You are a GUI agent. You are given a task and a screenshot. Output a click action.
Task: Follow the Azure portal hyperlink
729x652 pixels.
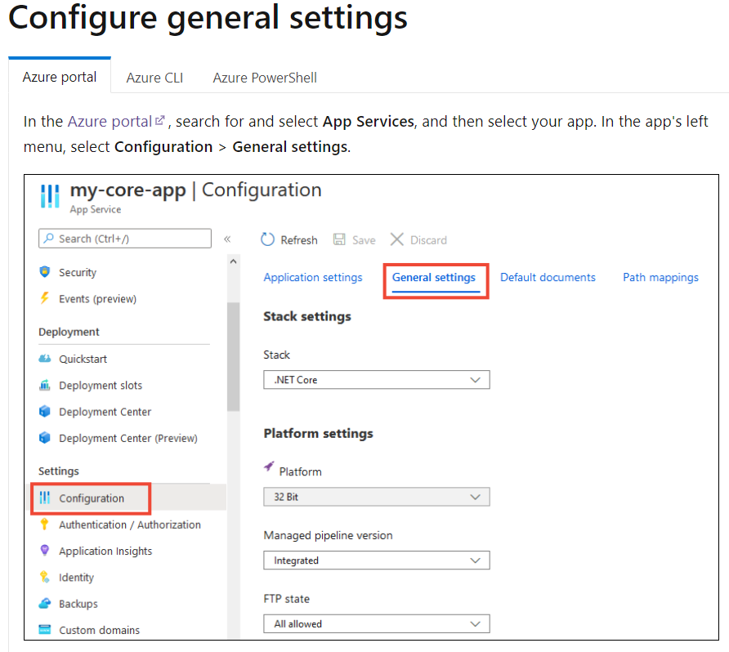coord(110,121)
